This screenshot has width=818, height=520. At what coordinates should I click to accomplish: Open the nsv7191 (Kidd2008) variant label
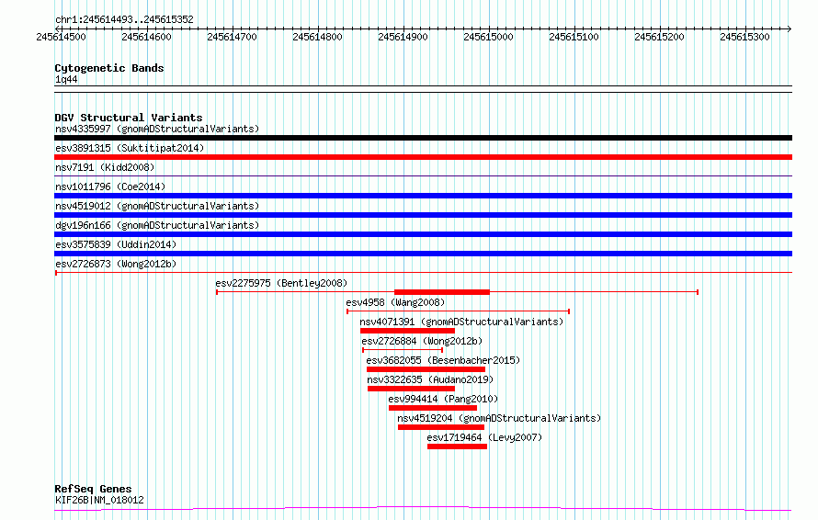[x=105, y=167]
